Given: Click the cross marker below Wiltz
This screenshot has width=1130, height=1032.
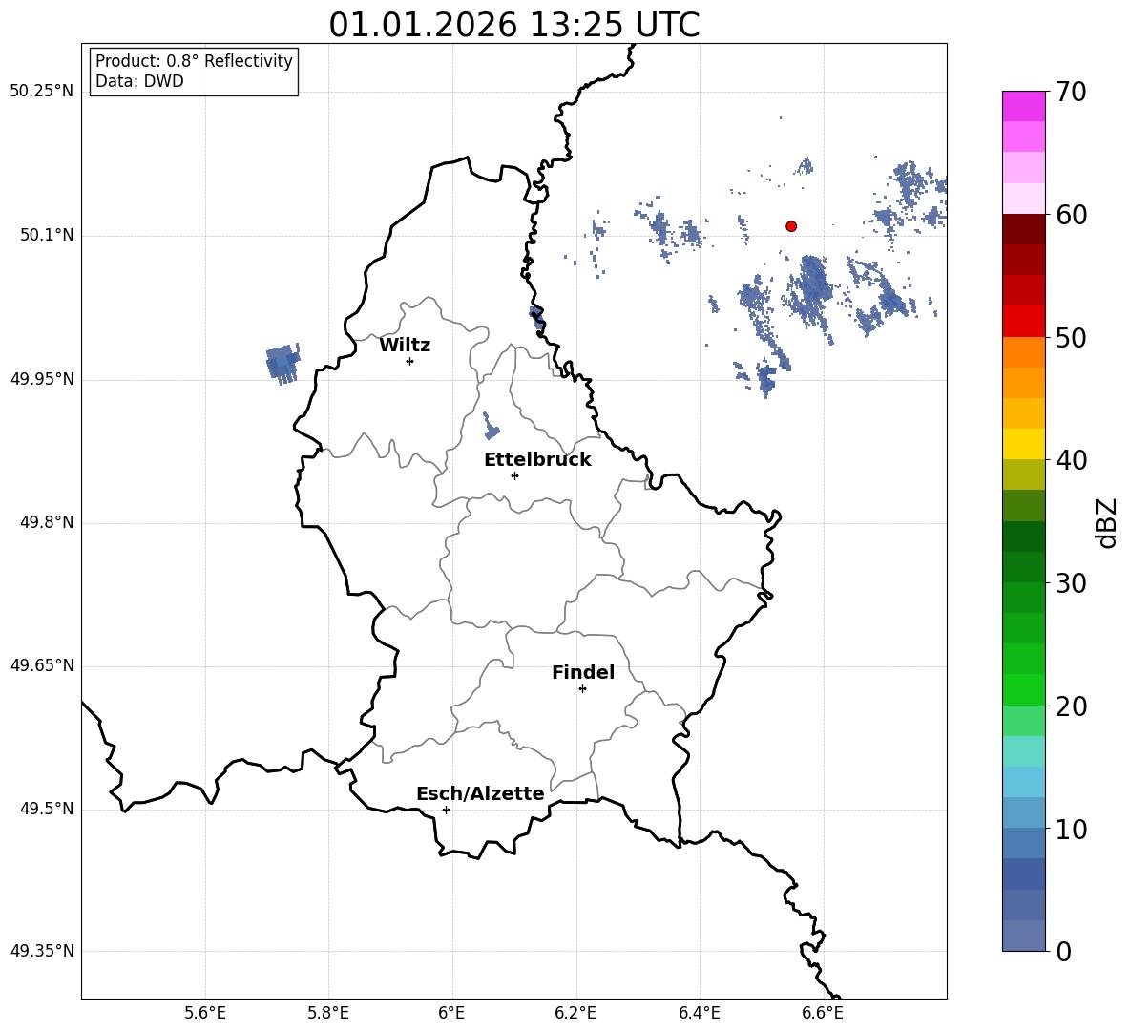Looking at the screenshot, I should [x=409, y=361].
